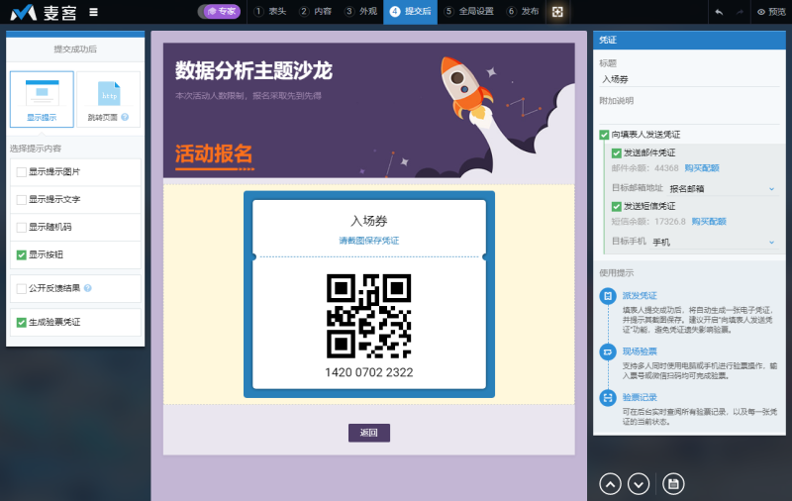The height and width of the screenshot is (501, 792).
Task: Click the 标题 input field containing 入场券
Action: coord(689,79)
